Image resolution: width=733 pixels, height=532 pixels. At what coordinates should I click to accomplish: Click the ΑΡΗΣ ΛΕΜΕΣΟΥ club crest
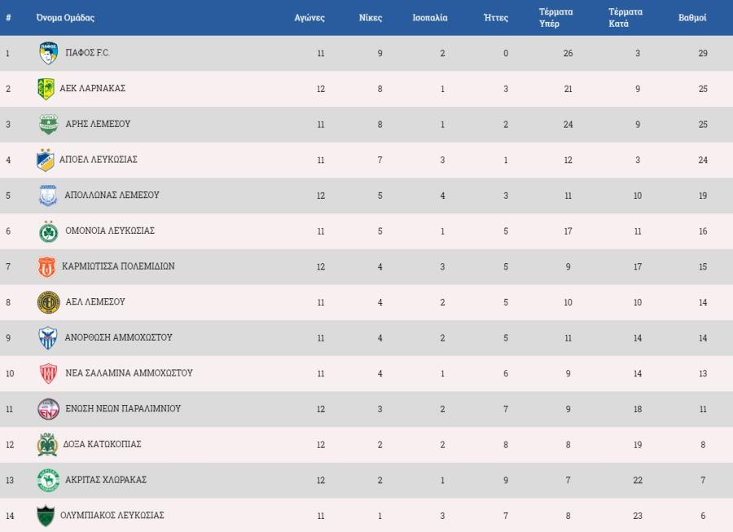48,124
